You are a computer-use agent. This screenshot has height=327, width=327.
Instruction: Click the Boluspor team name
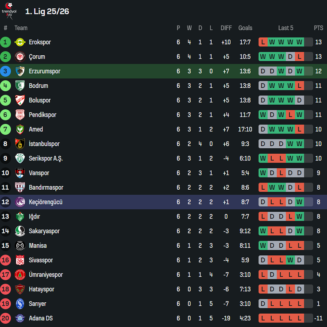pos(40,100)
